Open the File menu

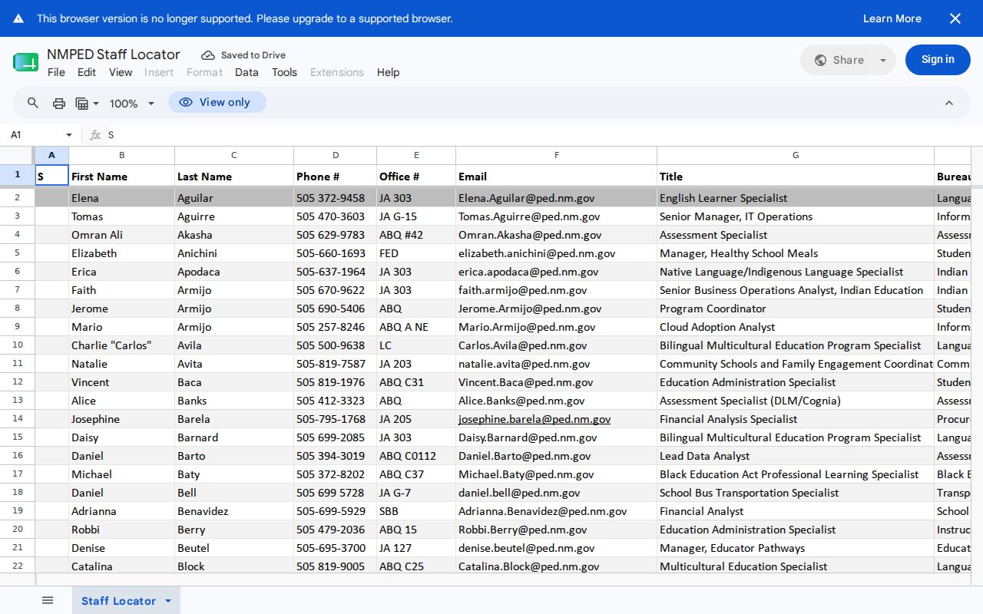pos(56,72)
